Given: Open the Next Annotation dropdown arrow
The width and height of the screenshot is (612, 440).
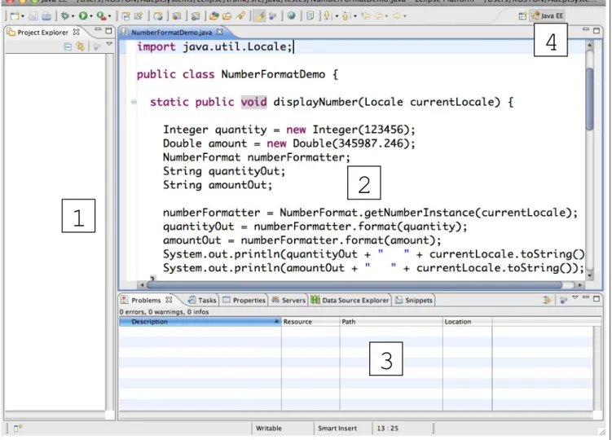Looking at the screenshot, I should point(337,16).
